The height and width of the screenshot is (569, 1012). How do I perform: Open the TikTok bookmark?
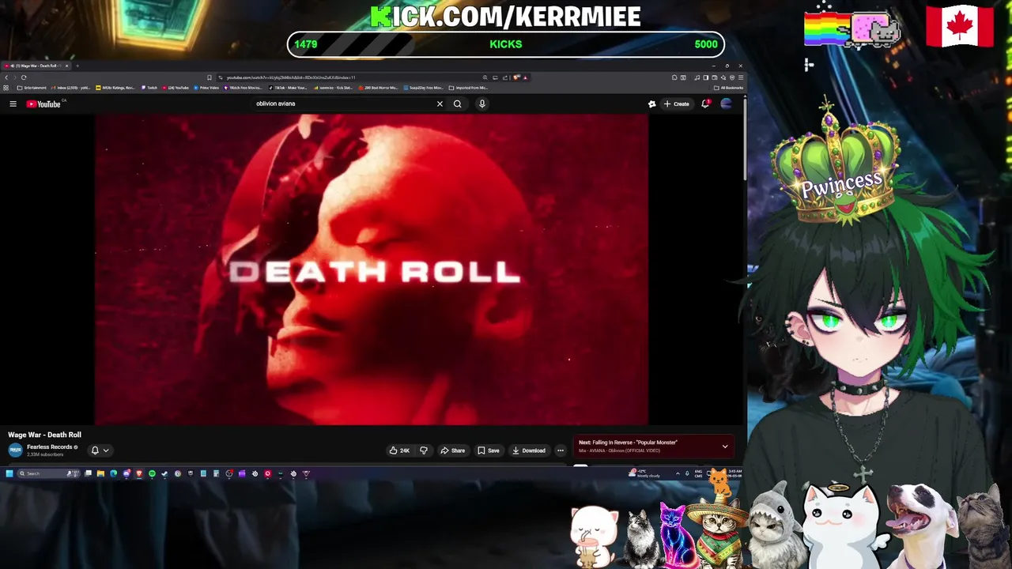click(x=288, y=88)
